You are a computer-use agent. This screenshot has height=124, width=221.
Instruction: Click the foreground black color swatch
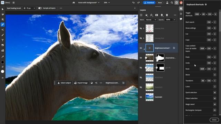point(2,62)
